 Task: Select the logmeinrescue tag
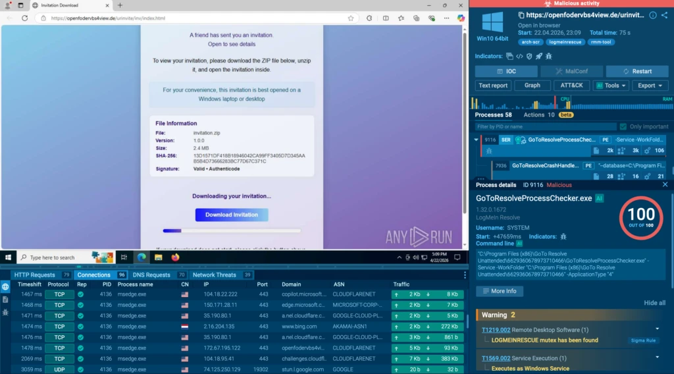point(565,42)
